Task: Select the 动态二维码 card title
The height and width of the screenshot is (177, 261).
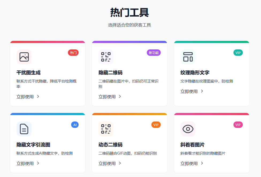Action: pos(110,145)
